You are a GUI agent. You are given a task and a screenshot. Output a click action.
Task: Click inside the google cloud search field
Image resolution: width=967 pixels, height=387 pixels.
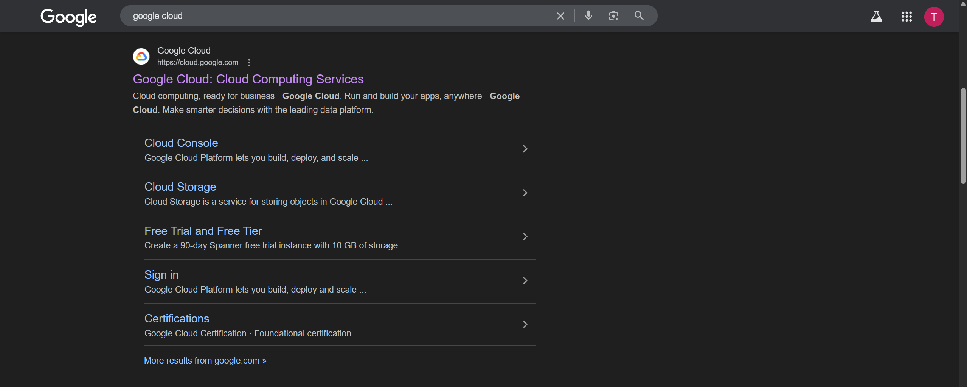point(340,16)
